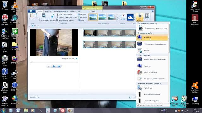This screenshot has height=113, width=202.
Task: Open preview in full screen
Action: (76, 59)
